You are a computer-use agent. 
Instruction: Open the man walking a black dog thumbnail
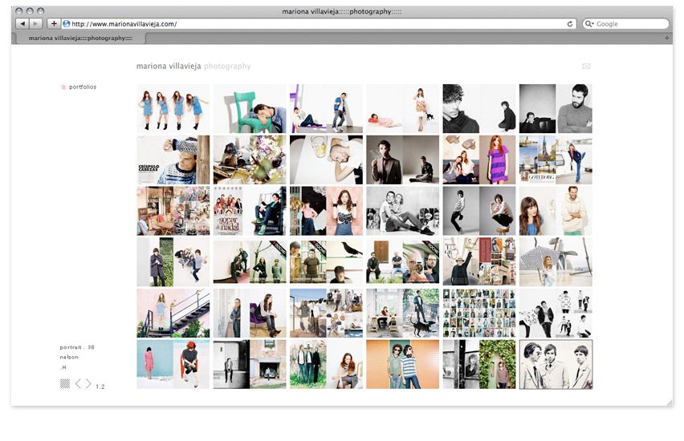click(x=403, y=314)
